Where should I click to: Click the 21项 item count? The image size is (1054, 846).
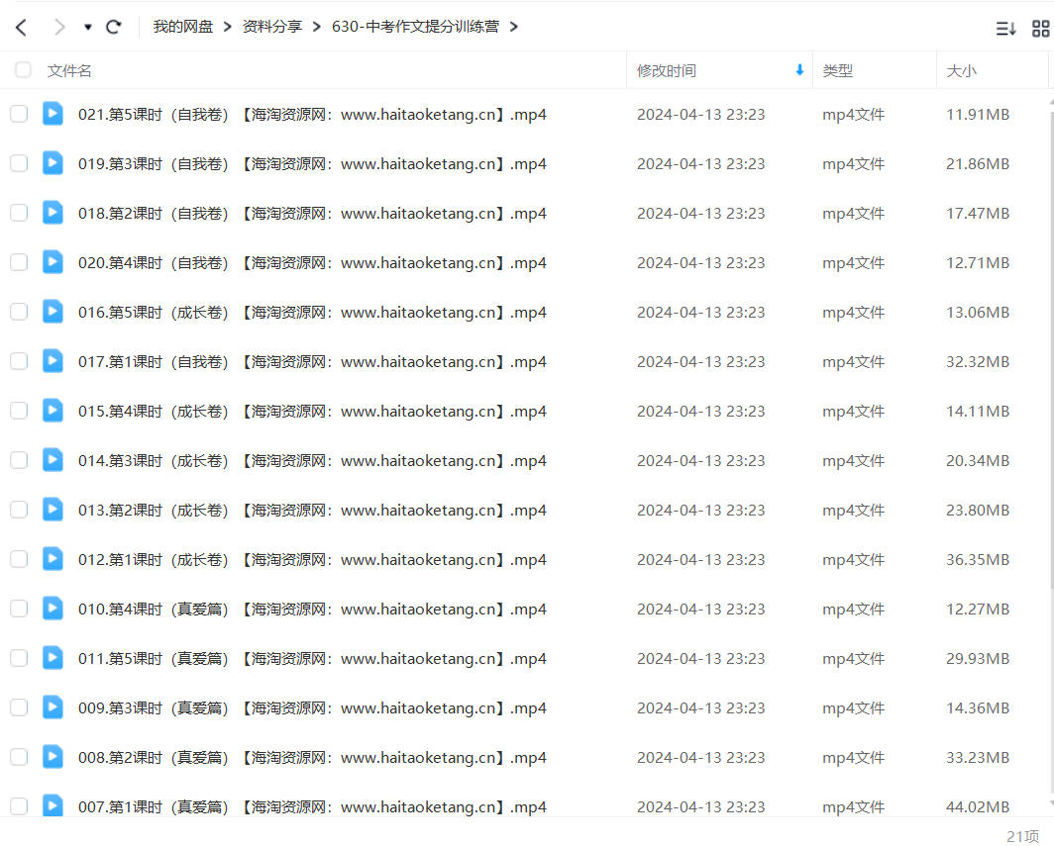(x=1022, y=836)
